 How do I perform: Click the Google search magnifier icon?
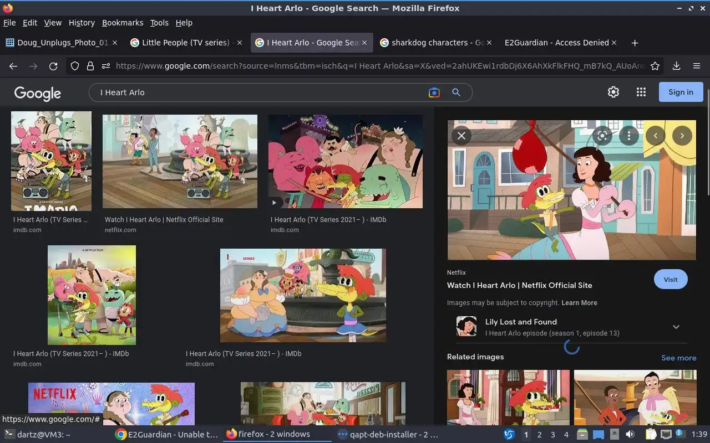457,92
